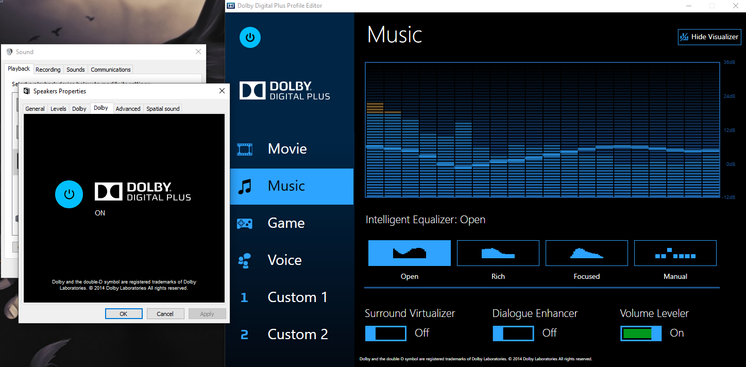
Task: Select the Movie profile icon
Action: (244, 148)
